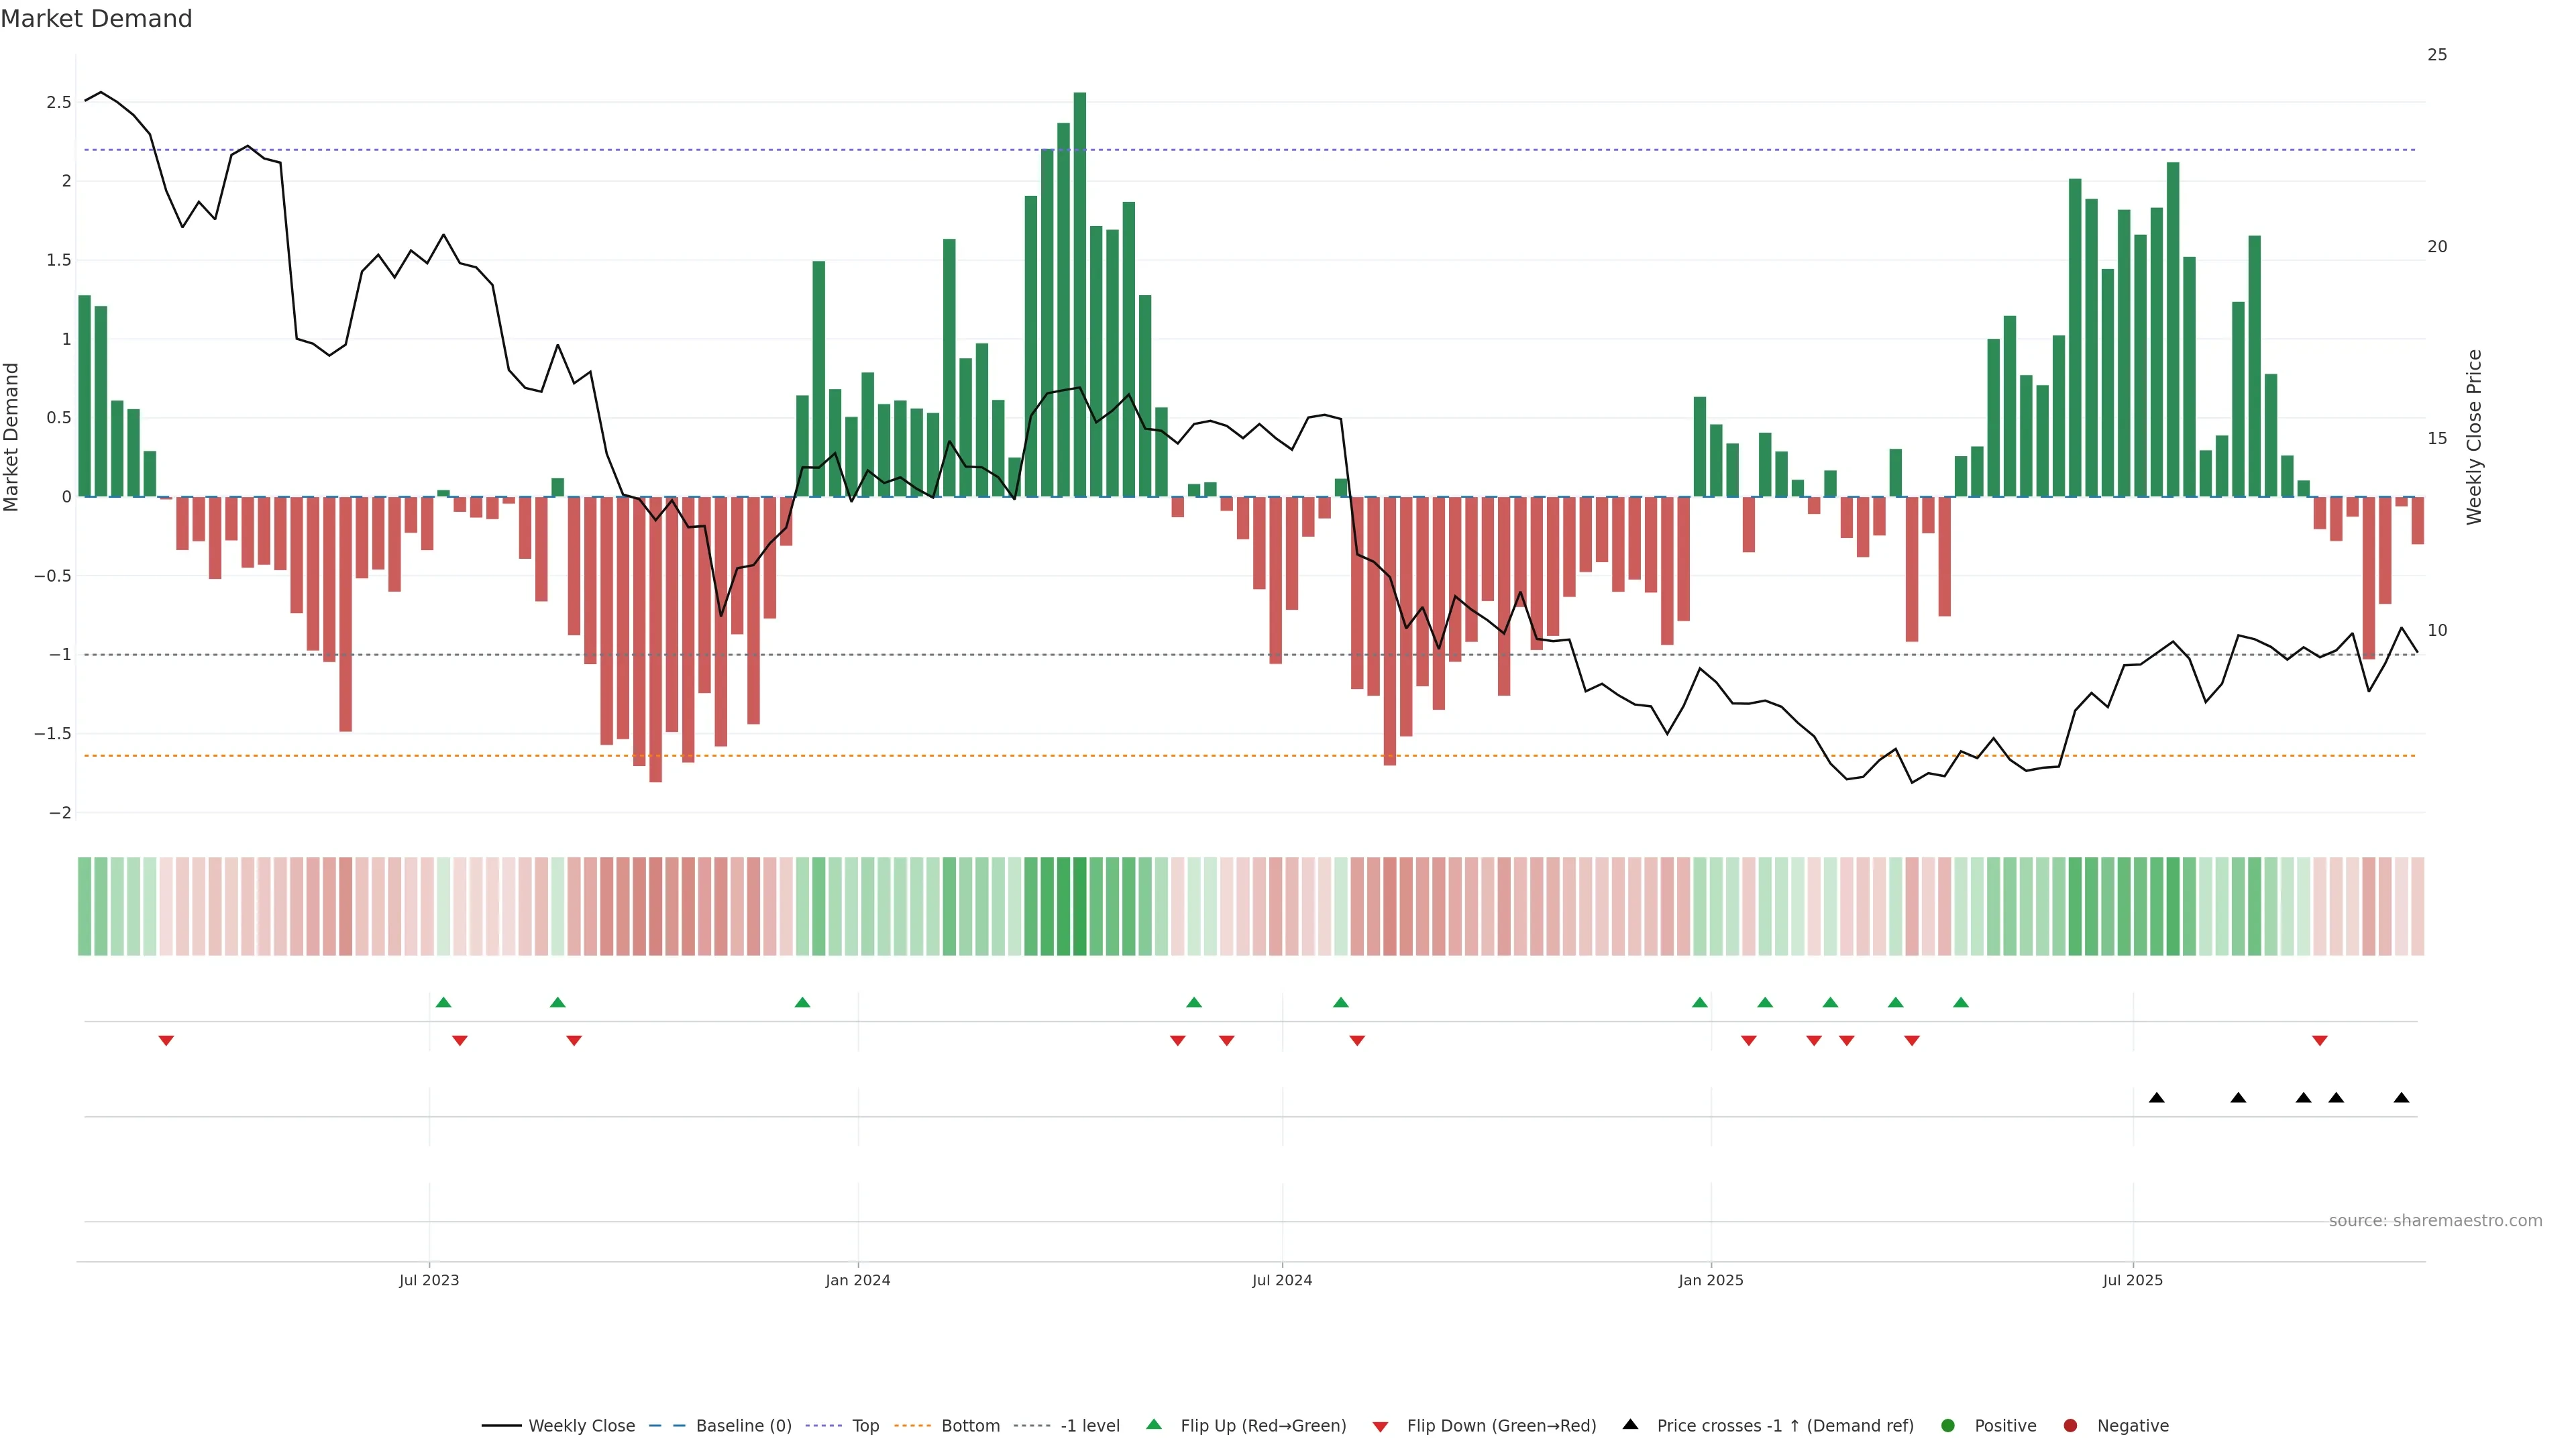Click the leftmost red flip-down triangle marker
The image size is (2576, 1449).
pyautogui.click(x=166, y=1041)
